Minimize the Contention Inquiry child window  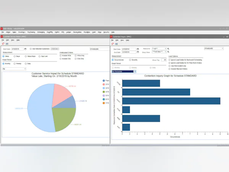[x=224, y=37]
